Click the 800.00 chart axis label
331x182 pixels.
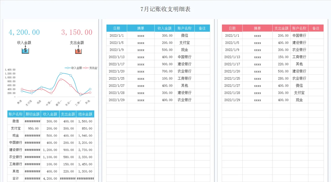(11, 81)
